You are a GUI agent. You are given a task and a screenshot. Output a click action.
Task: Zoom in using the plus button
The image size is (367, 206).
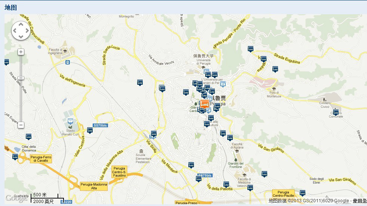(x=21, y=52)
